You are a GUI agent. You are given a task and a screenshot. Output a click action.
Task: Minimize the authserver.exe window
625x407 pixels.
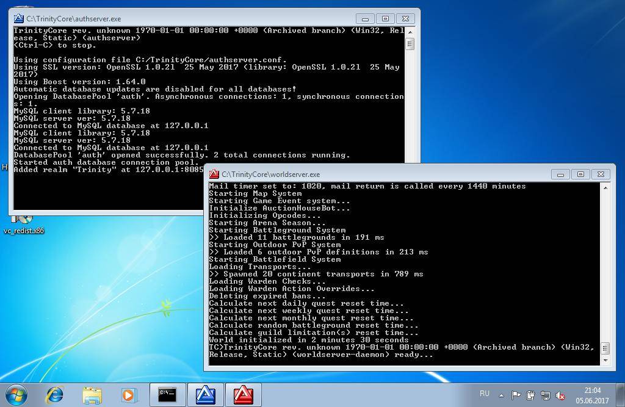365,18
